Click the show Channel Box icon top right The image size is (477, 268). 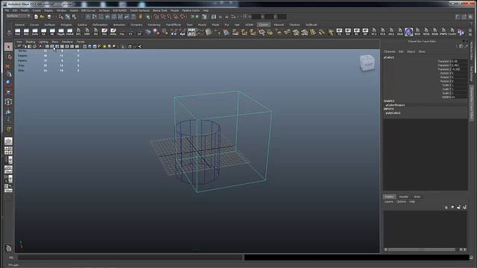point(470,16)
